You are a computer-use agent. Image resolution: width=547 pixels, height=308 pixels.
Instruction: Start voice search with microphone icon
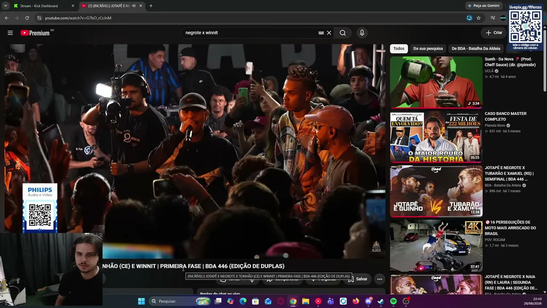point(362,33)
